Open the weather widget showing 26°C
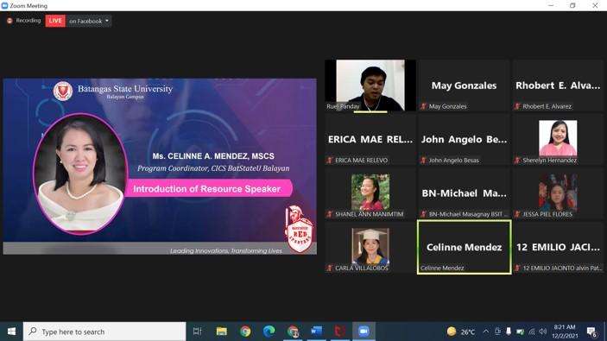 tap(461, 332)
